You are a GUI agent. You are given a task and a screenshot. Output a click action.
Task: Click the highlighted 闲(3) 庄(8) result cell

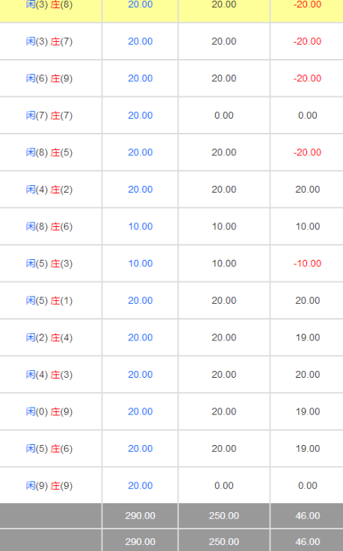(49, 5)
